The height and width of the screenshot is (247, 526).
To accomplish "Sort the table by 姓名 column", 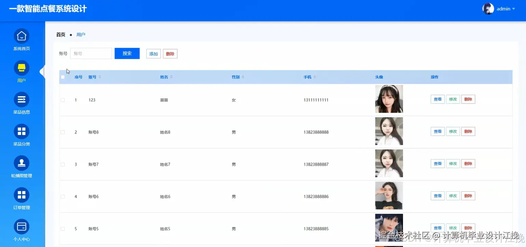I will coord(171,77).
